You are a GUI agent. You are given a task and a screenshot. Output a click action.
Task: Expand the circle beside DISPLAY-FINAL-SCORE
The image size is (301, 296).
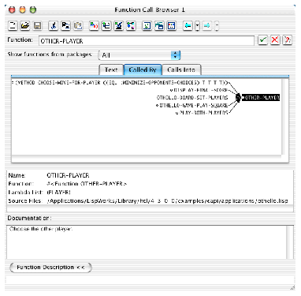pos(171,90)
